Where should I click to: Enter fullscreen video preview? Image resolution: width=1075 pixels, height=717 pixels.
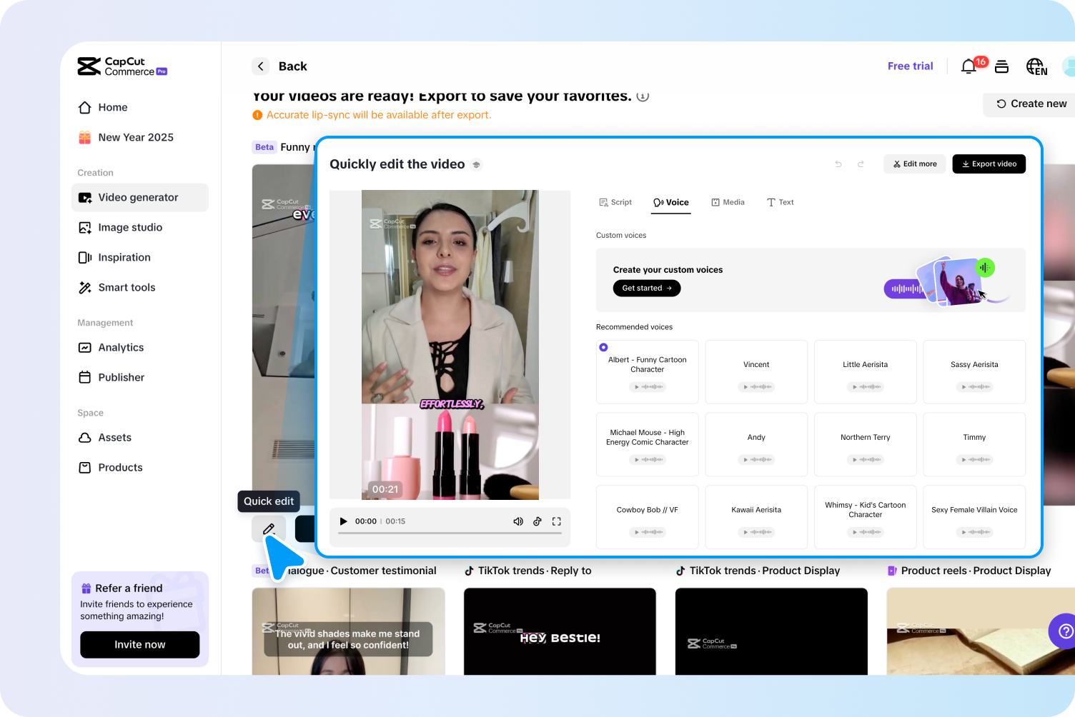coord(557,521)
